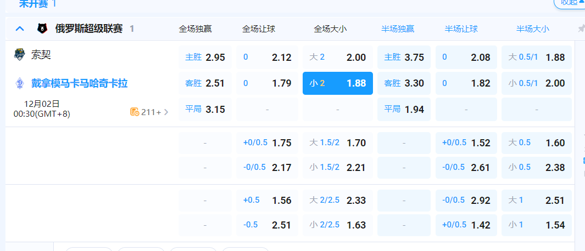
Task: Select 小 1 odds 1.54
Action: (x=537, y=225)
